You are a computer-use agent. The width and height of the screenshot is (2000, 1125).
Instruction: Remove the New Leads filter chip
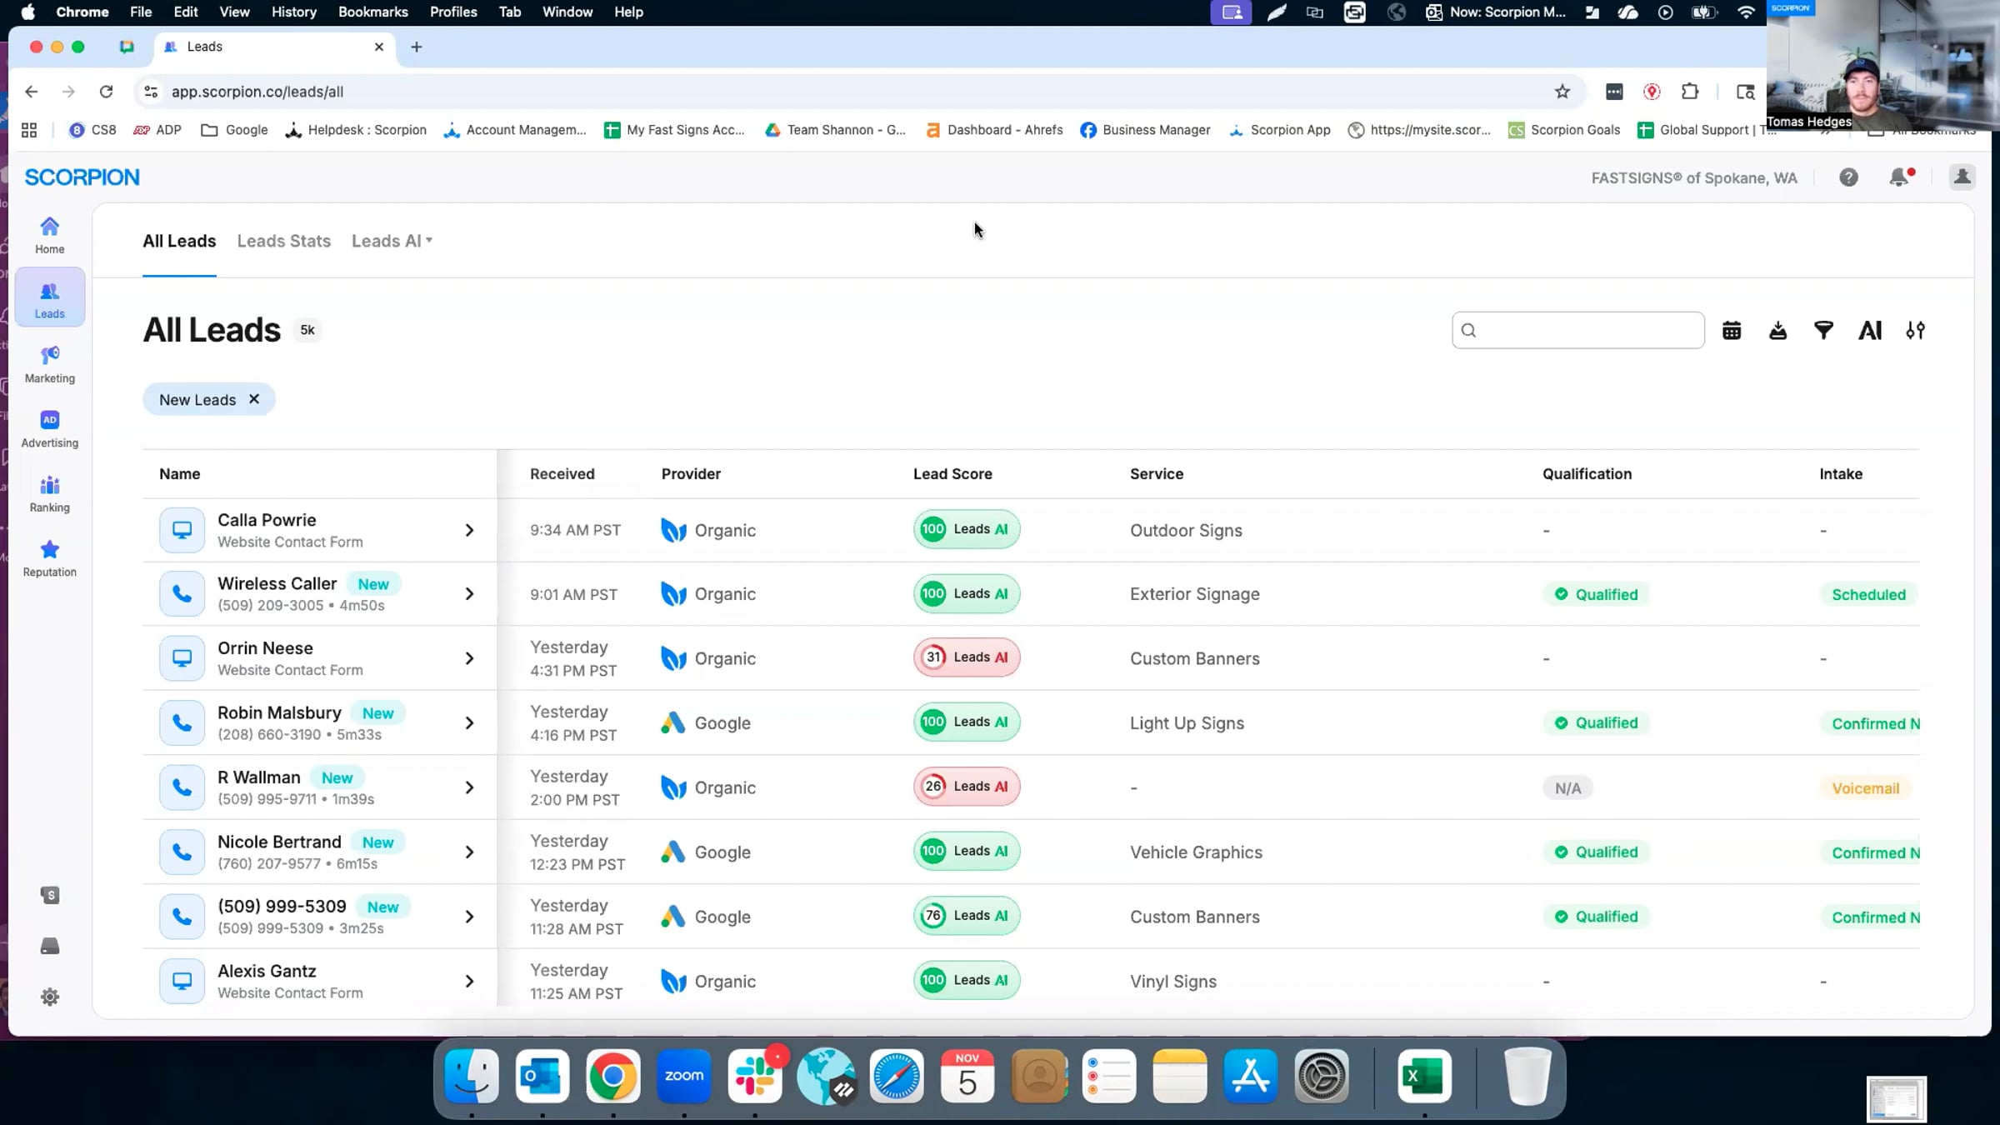pos(254,399)
